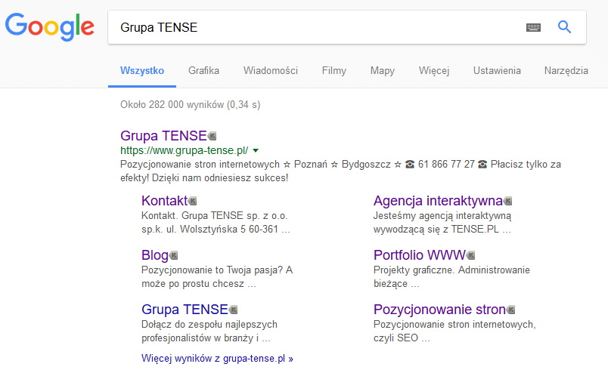Viewport: 608px width, 370px height.
Task: Click the icon beside the Grupa TENSE sitelink
Action: pyautogui.click(x=233, y=310)
